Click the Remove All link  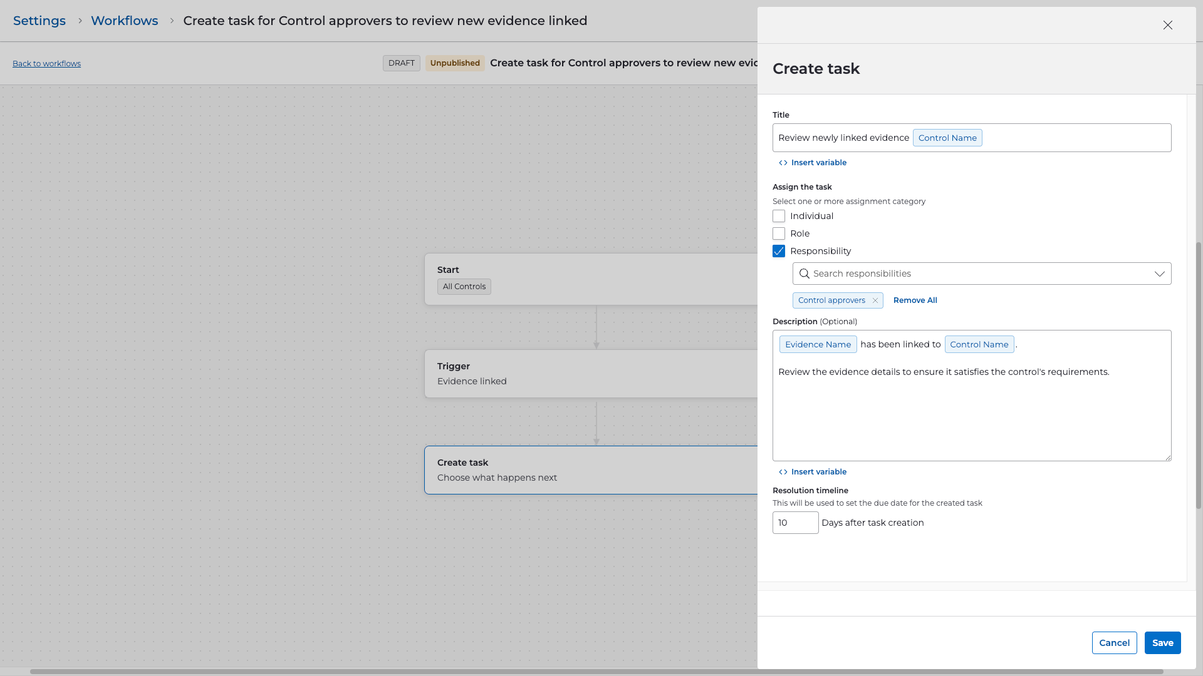915,300
